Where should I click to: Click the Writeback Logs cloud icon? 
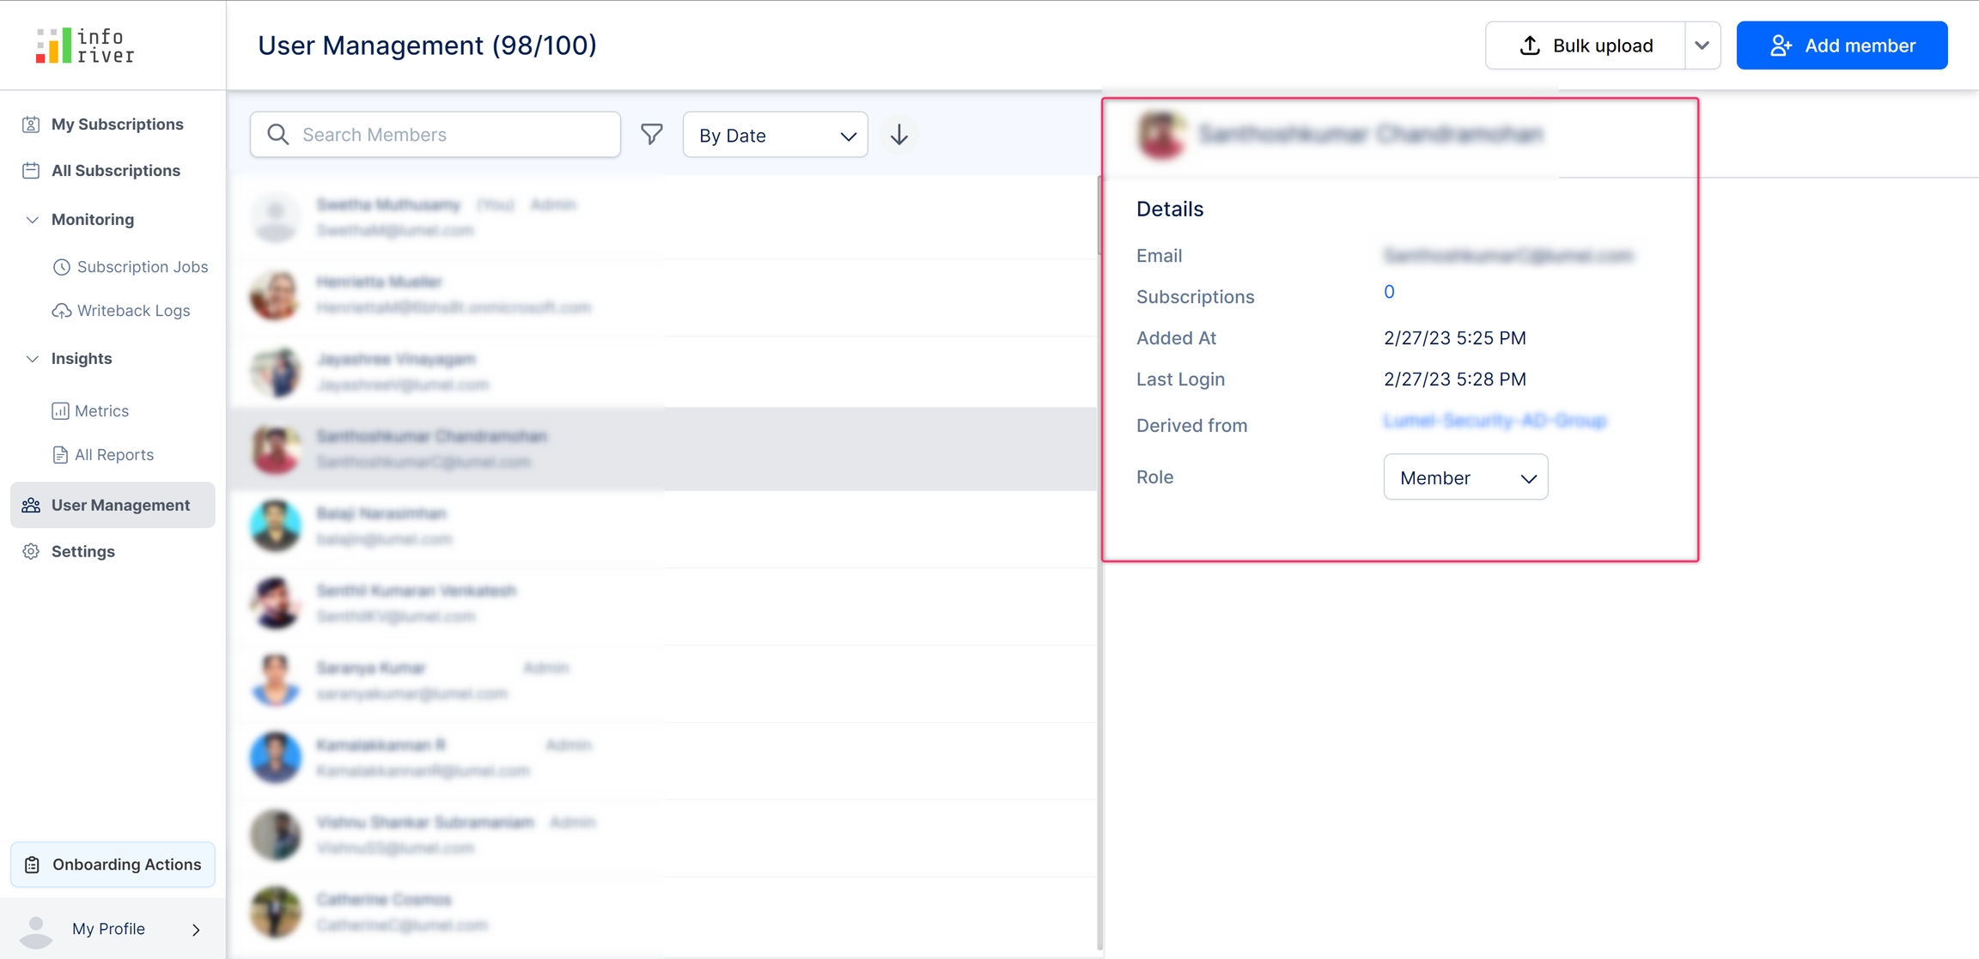click(x=61, y=311)
